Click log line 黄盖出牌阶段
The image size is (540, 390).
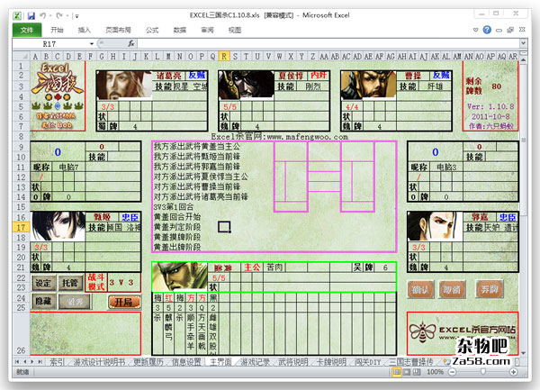[x=176, y=247]
